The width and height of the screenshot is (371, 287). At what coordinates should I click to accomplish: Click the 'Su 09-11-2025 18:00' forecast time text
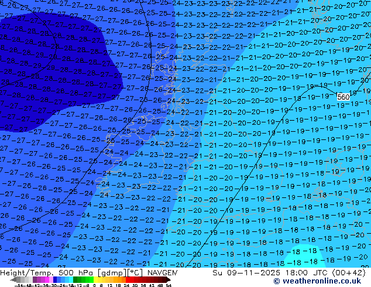pyautogui.click(x=260, y=273)
